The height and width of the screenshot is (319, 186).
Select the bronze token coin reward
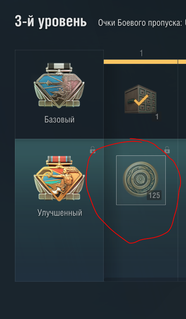139,179
